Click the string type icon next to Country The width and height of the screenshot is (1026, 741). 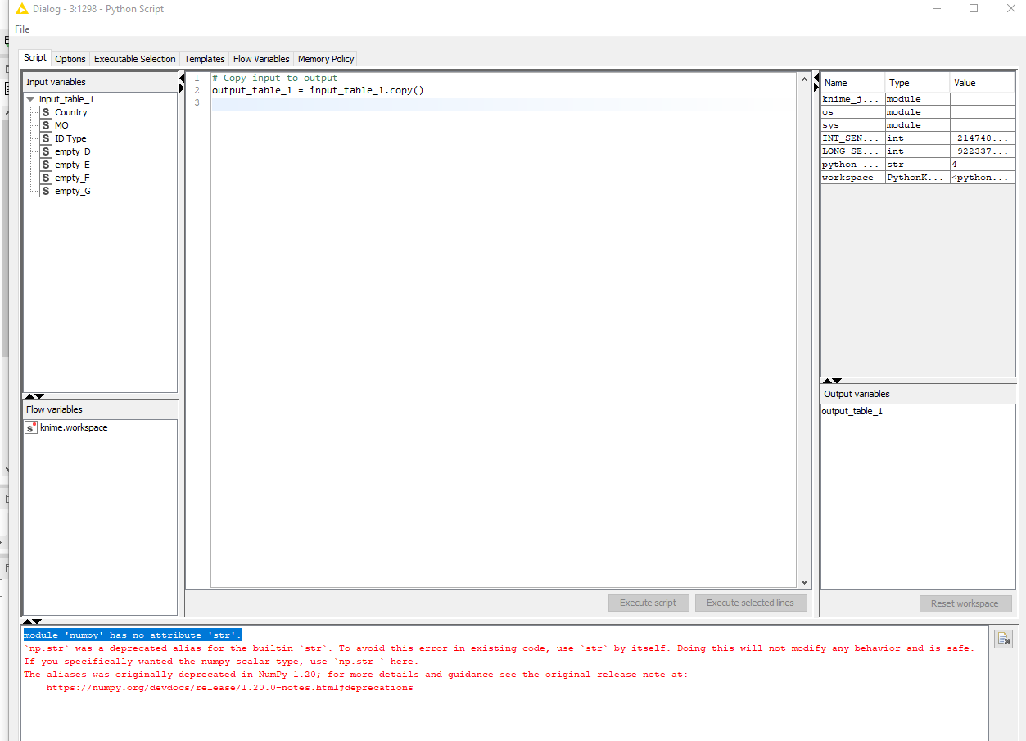point(46,112)
